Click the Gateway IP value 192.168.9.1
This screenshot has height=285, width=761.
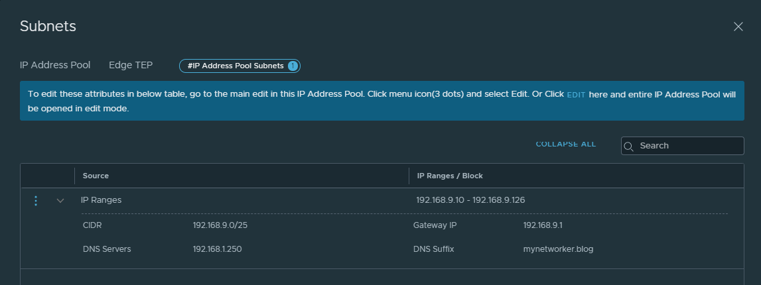pos(542,225)
